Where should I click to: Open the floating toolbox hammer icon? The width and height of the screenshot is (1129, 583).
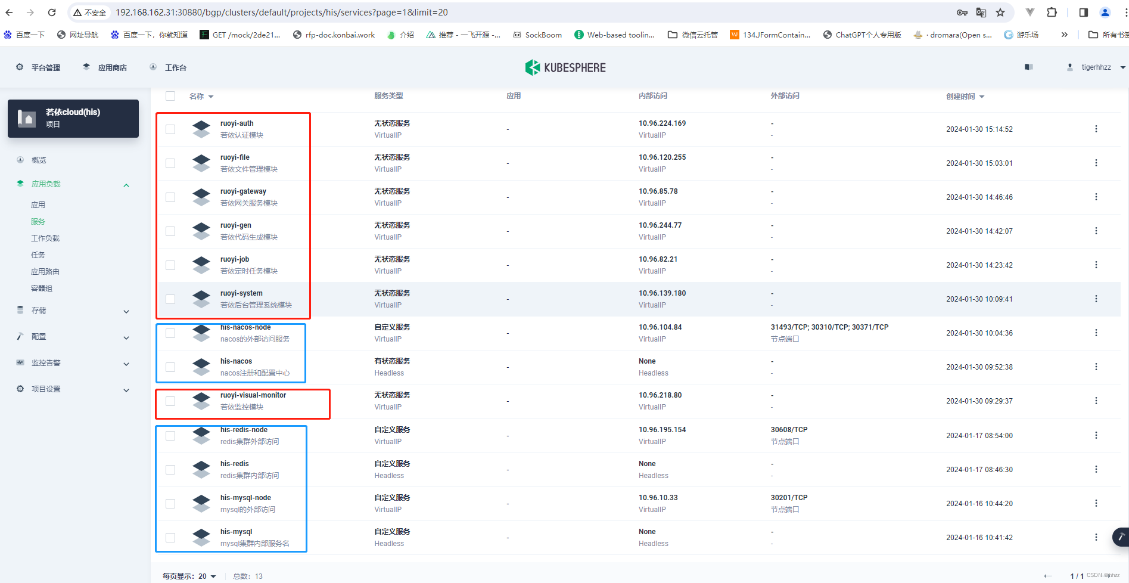click(x=1121, y=537)
